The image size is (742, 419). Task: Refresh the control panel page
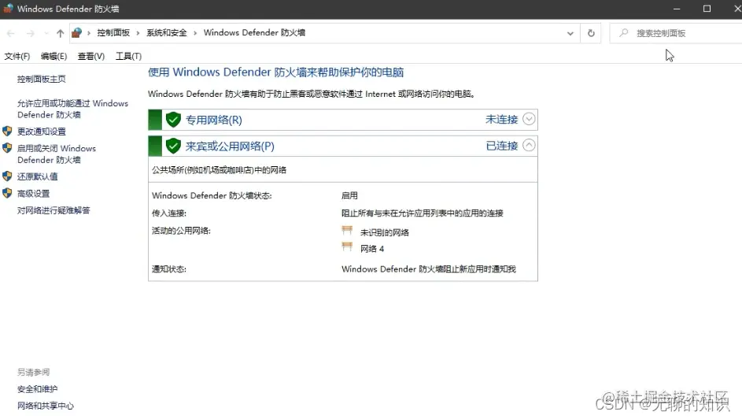click(591, 33)
